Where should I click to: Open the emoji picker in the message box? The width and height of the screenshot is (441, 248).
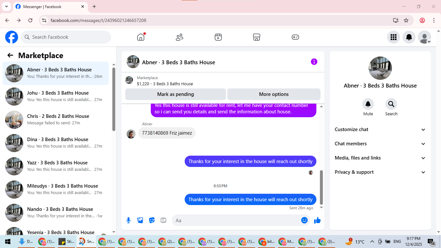(304, 220)
